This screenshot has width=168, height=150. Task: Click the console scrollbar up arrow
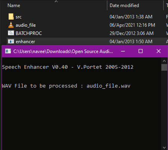[x=164, y=61]
